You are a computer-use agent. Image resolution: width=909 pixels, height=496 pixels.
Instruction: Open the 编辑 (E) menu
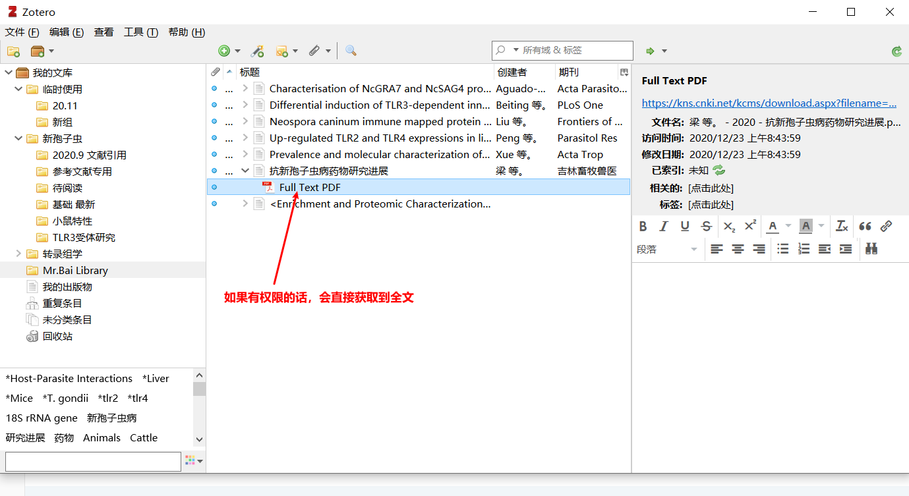[x=67, y=32]
